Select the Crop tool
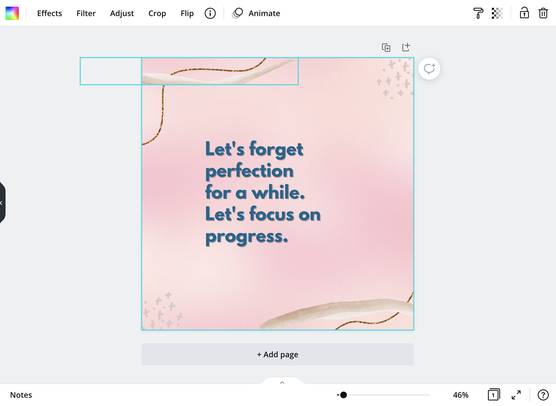 pyautogui.click(x=157, y=13)
